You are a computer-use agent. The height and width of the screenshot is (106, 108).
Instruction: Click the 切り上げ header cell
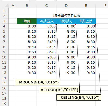pyautogui.click(x=86, y=21)
